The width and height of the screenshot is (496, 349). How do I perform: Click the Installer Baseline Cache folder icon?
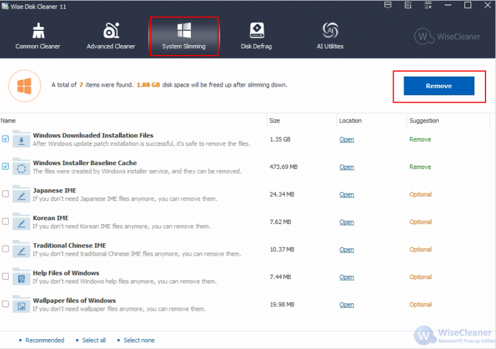coord(21,166)
